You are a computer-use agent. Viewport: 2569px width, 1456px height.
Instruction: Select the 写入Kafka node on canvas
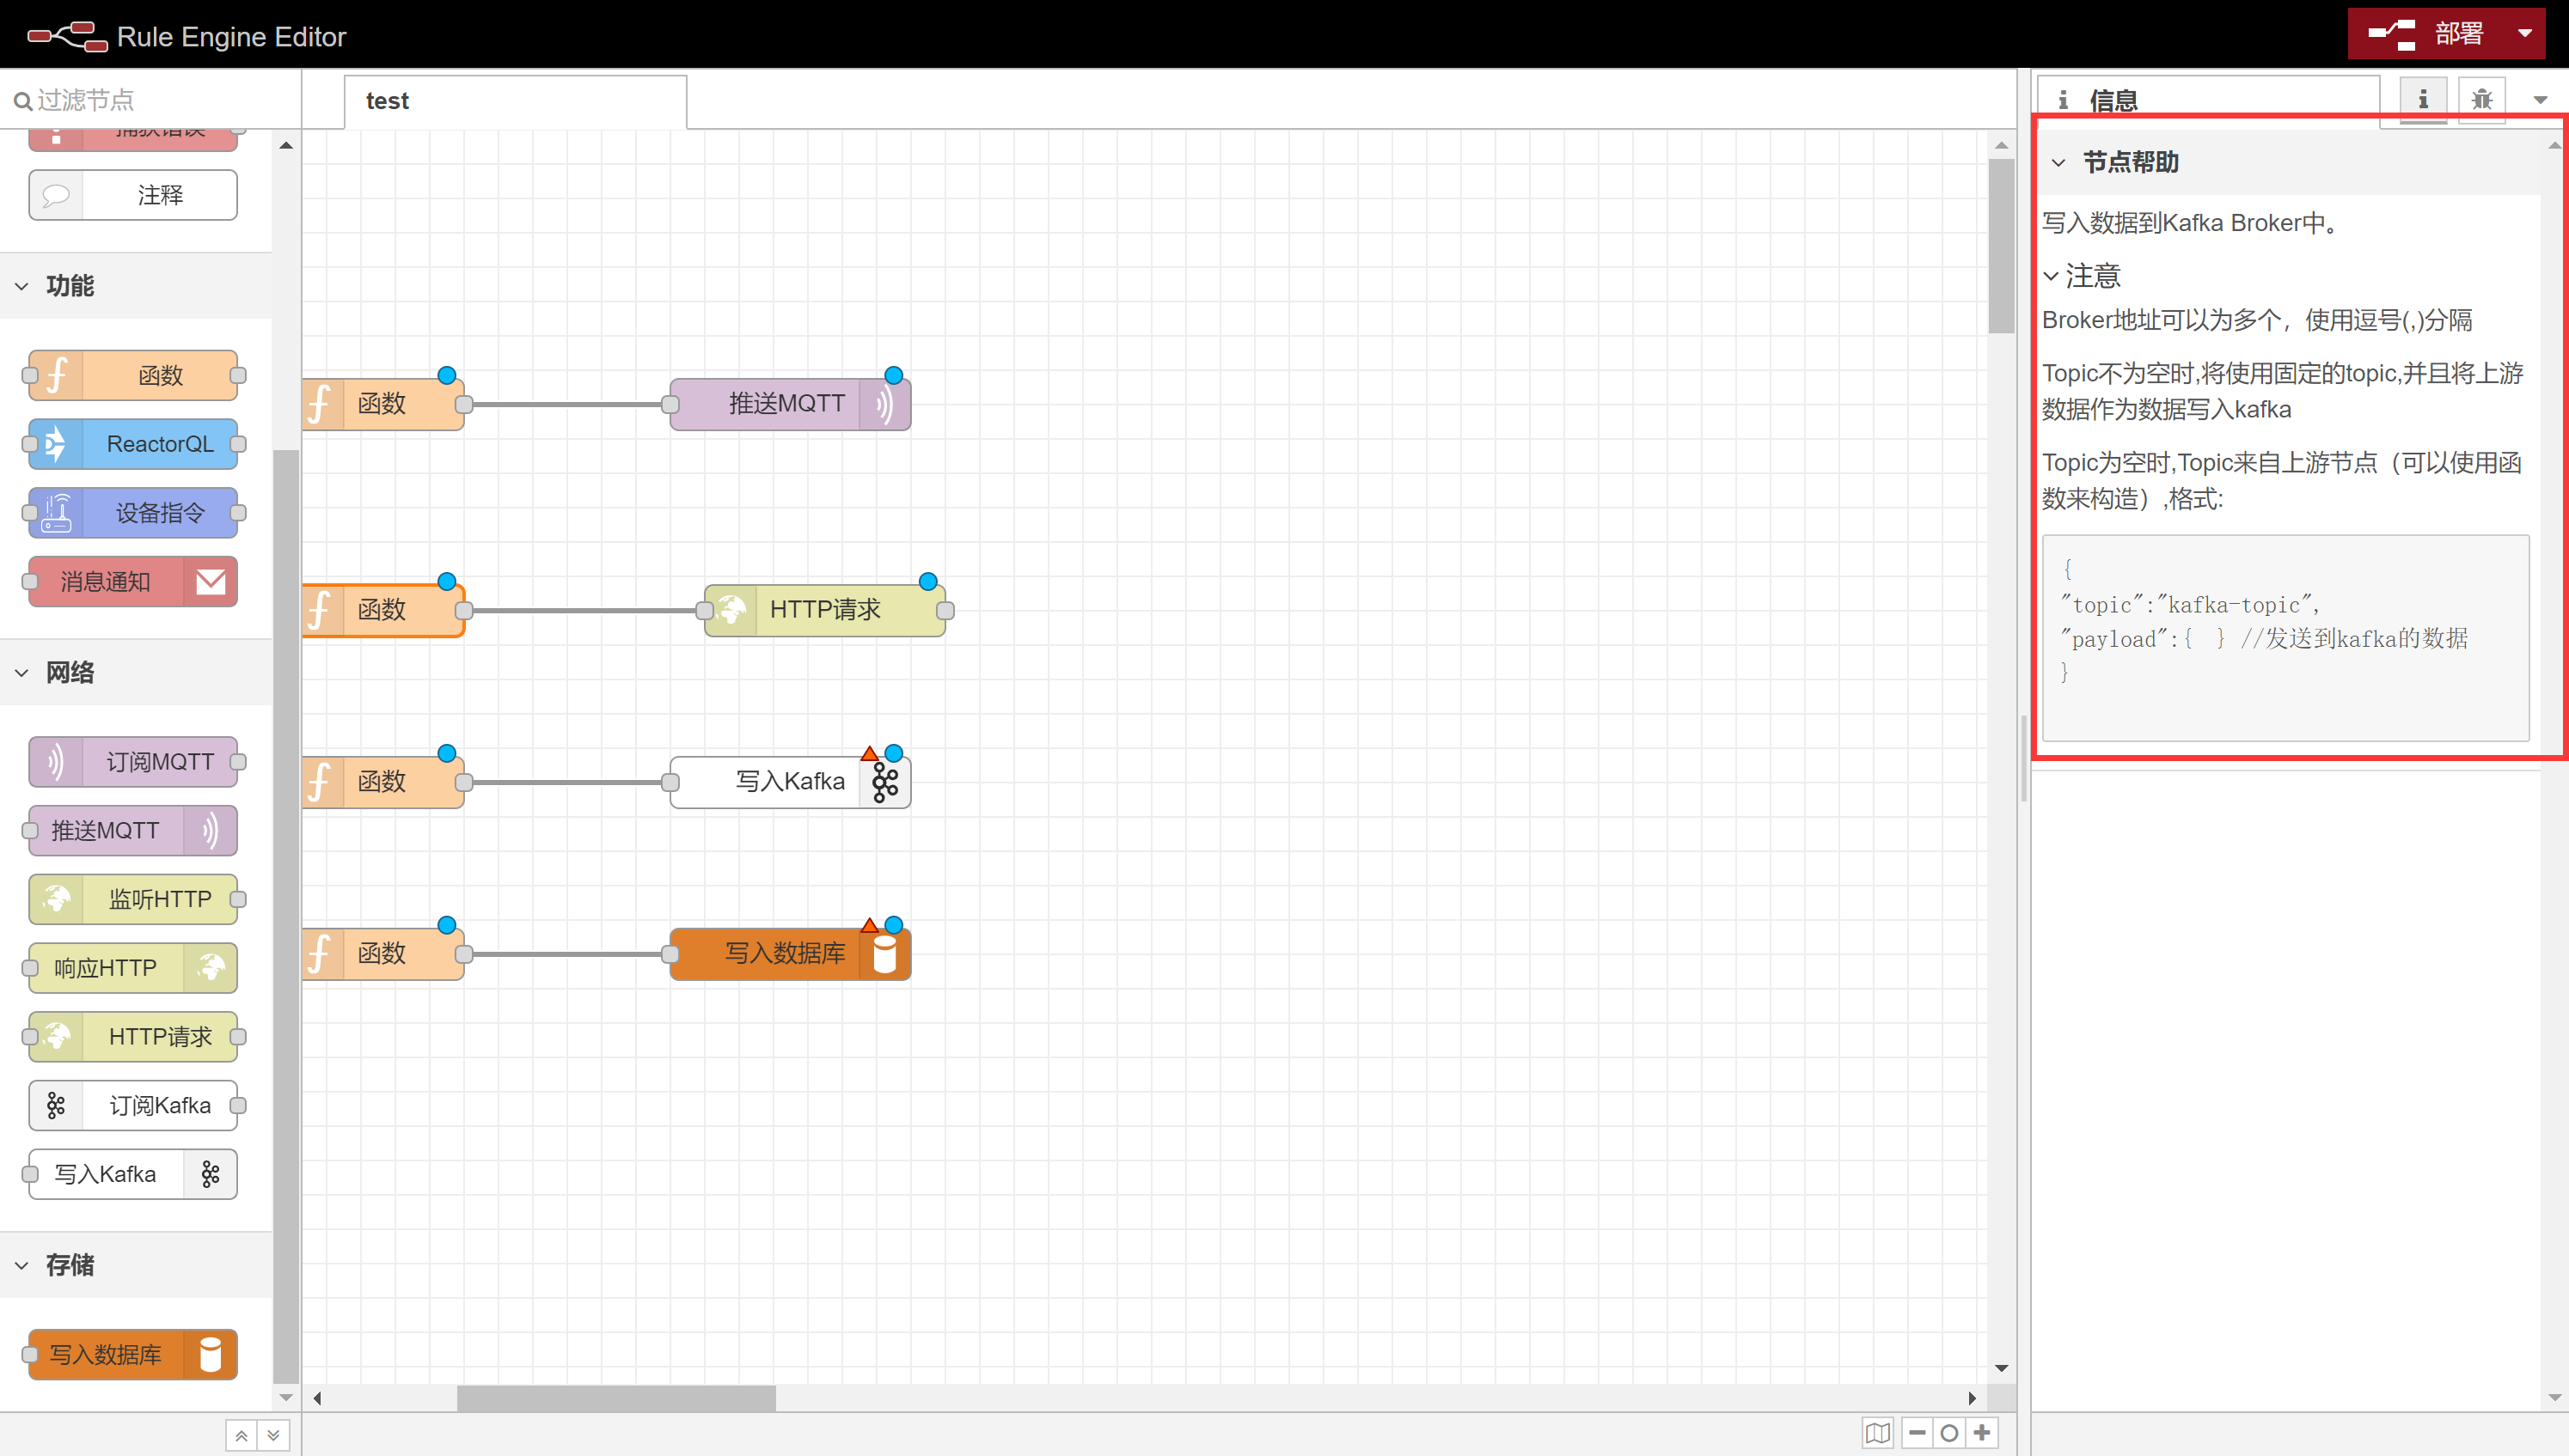(791, 782)
